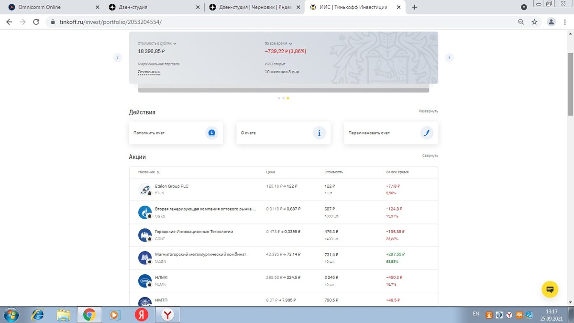574x323 pixels.
Task: Click the NLMK company logo icon
Action: click(145, 281)
